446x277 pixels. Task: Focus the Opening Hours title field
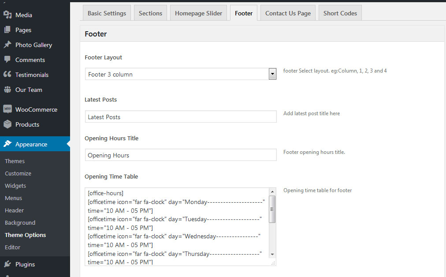point(181,155)
